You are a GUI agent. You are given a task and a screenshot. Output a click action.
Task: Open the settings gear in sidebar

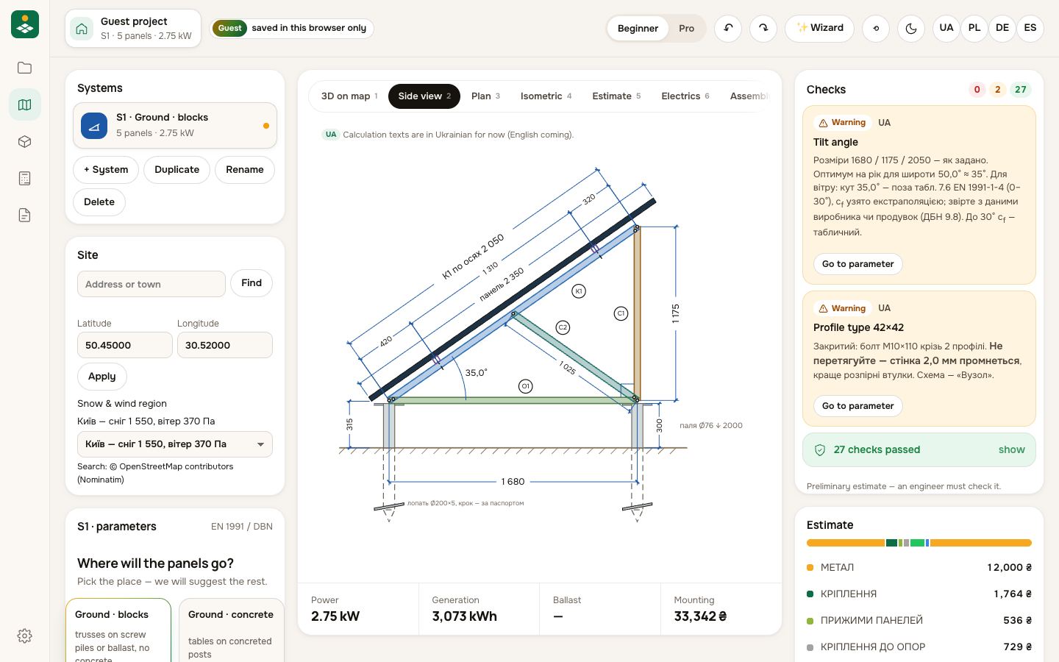click(24, 636)
